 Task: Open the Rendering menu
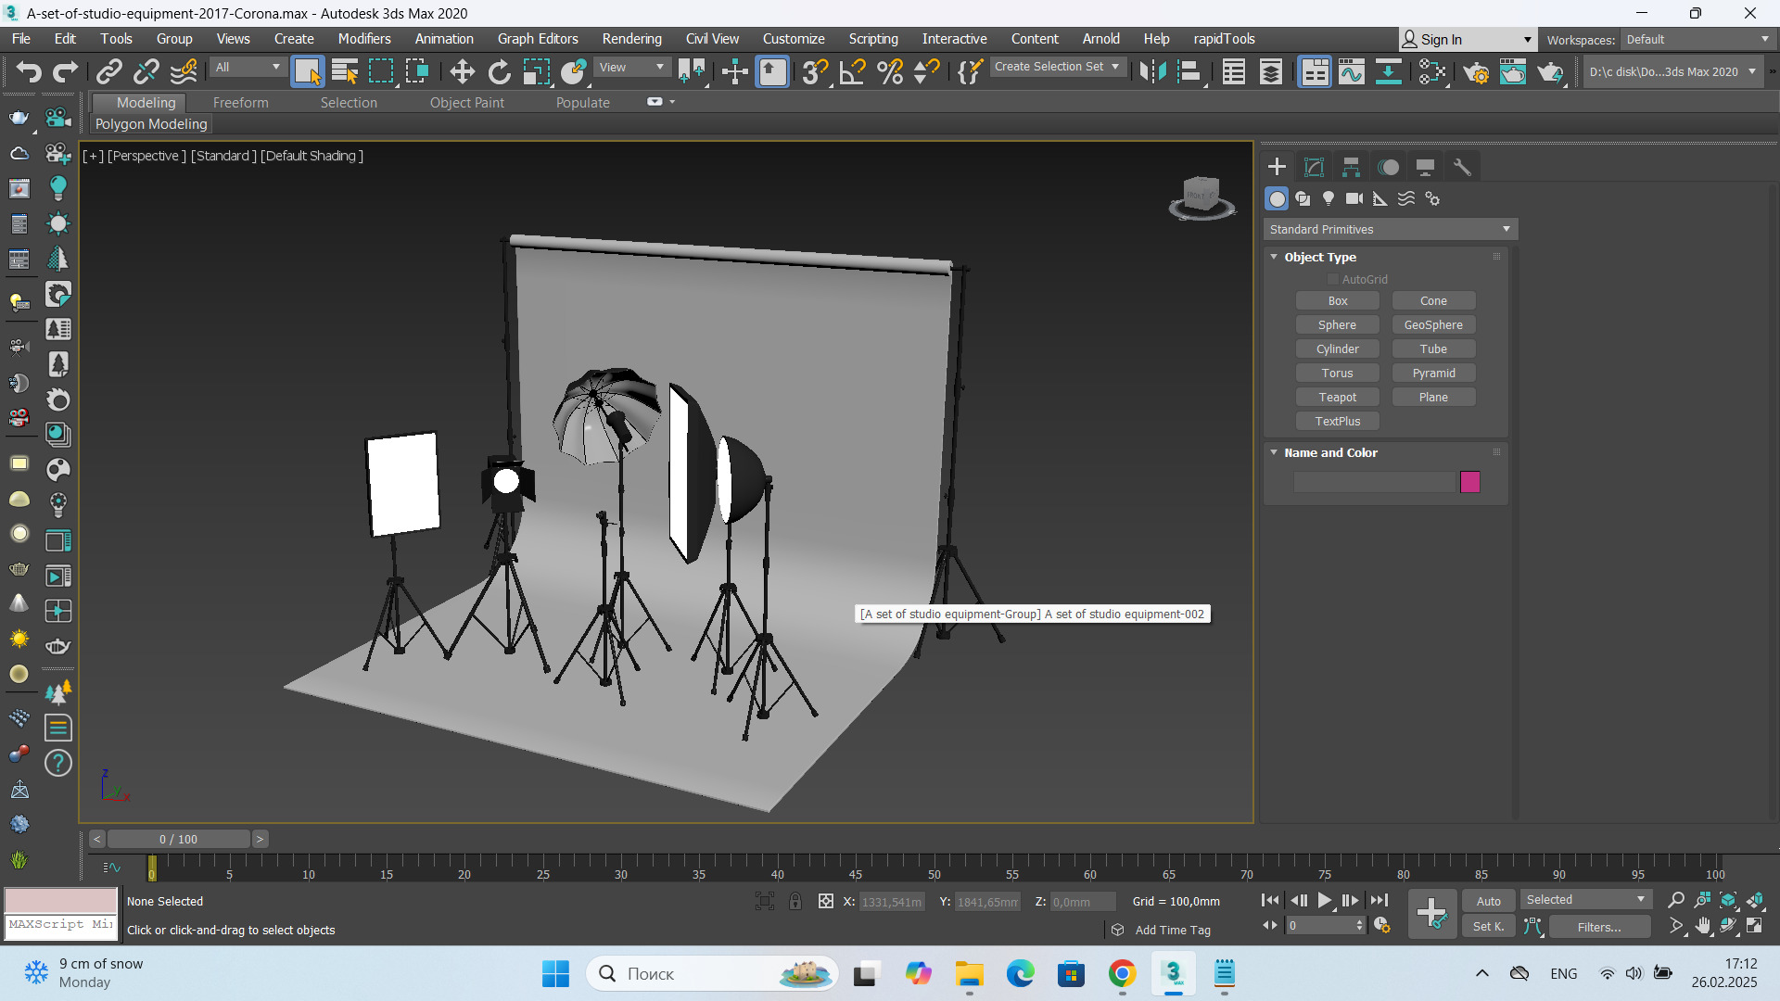pos(631,38)
